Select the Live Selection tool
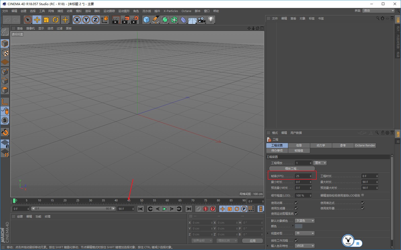401x250 pixels. pyautogui.click(x=28, y=20)
